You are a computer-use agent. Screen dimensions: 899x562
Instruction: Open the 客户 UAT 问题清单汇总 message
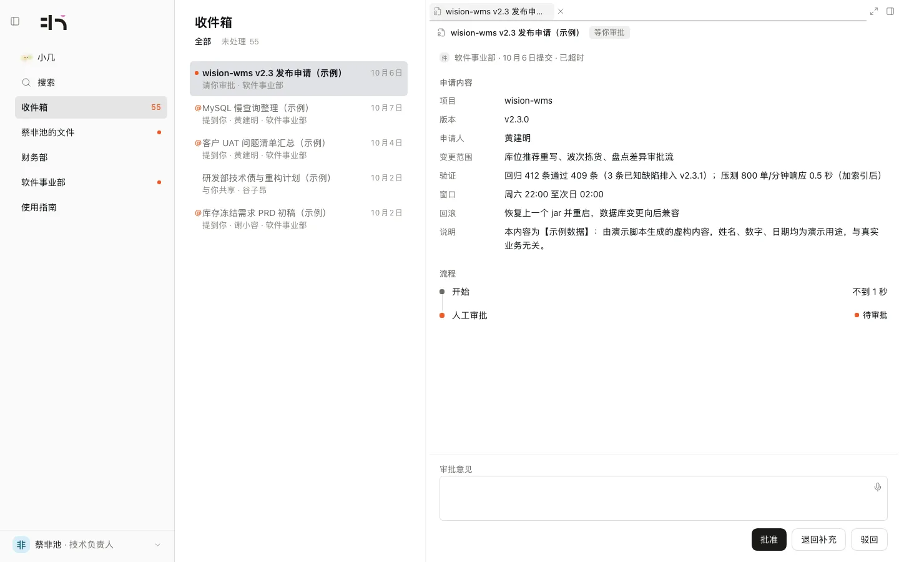(x=298, y=149)
